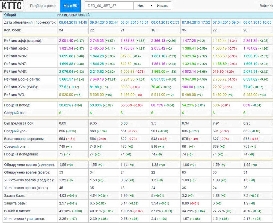Switch to the Общий tab

[x=10, y=15]
